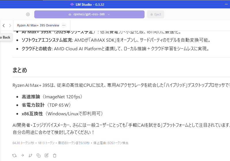This screenshot has width=230, height=161.
Task: Click the LM Studio title bar logo
Action: [72, 4]
